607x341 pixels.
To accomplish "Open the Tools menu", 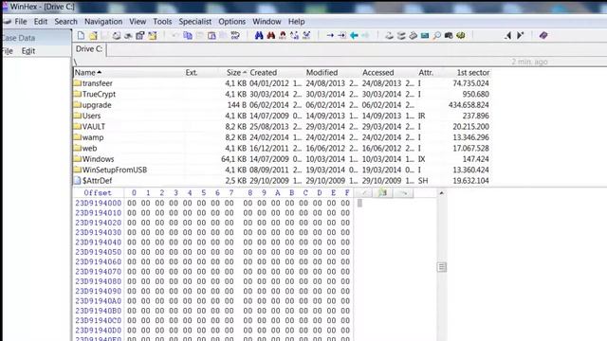I will 162,22.
